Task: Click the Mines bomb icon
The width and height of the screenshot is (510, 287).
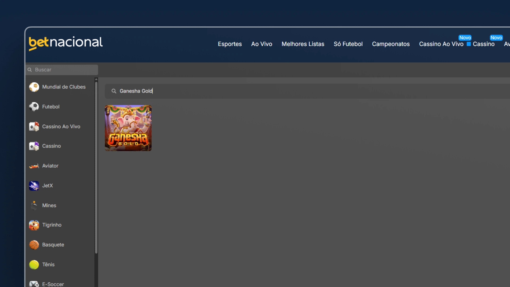Action: (34, 205)
